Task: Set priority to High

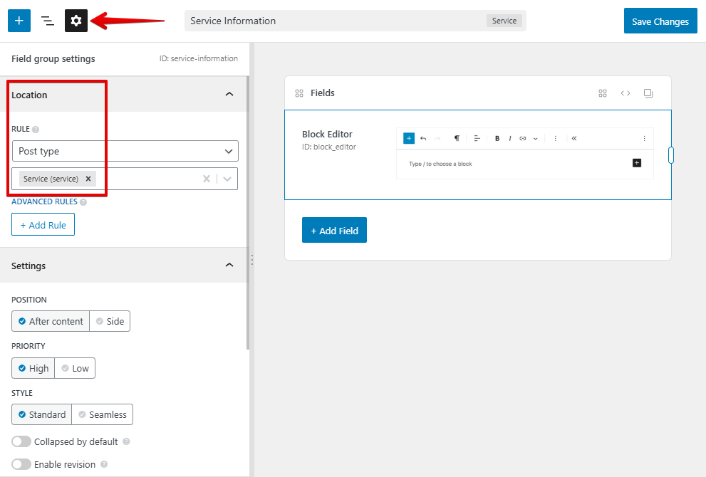Action: [33, 368]
